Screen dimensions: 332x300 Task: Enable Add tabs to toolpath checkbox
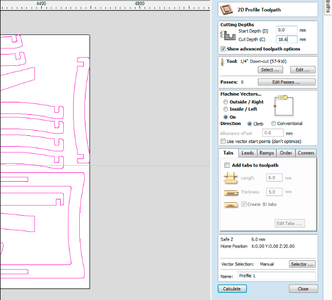point(227,165)
